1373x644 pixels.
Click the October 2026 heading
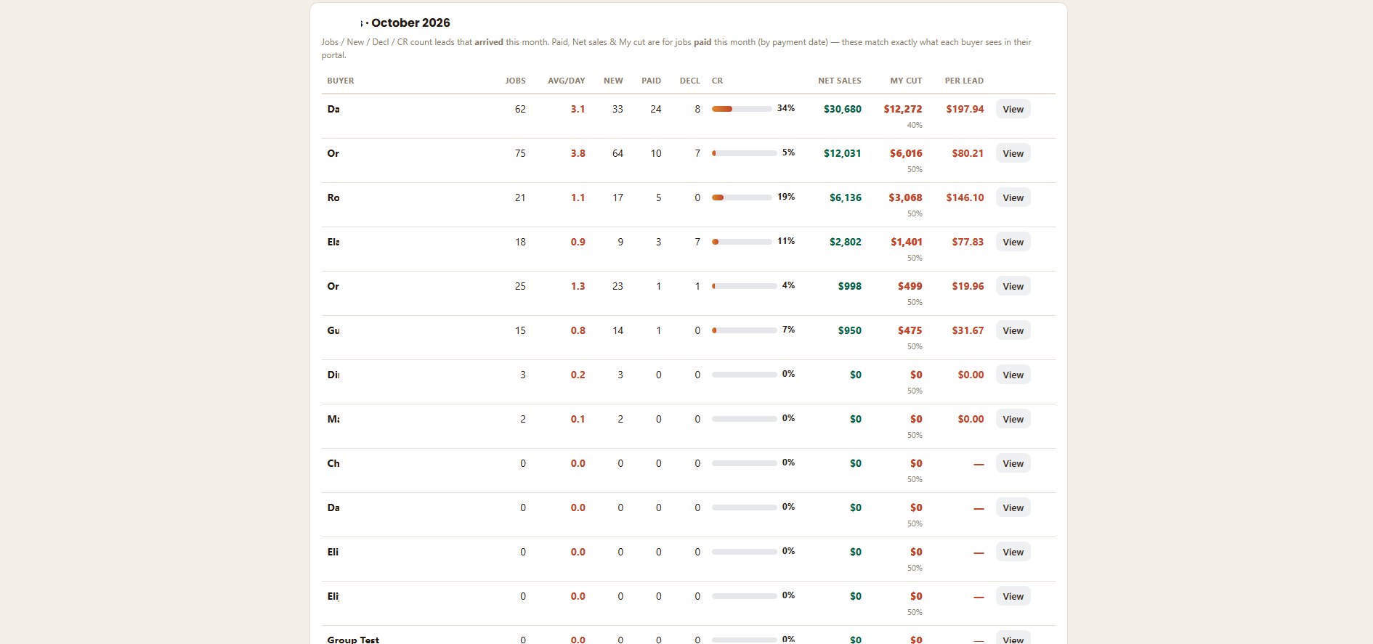[410, 23]
